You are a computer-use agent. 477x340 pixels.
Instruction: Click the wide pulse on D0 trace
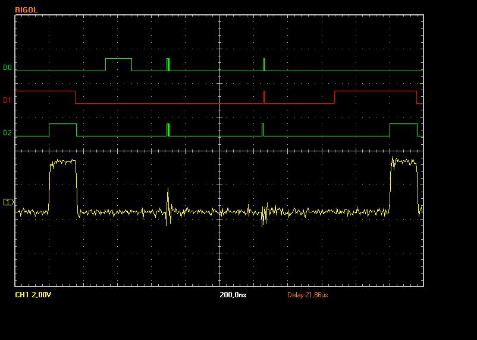pos(118,59)
